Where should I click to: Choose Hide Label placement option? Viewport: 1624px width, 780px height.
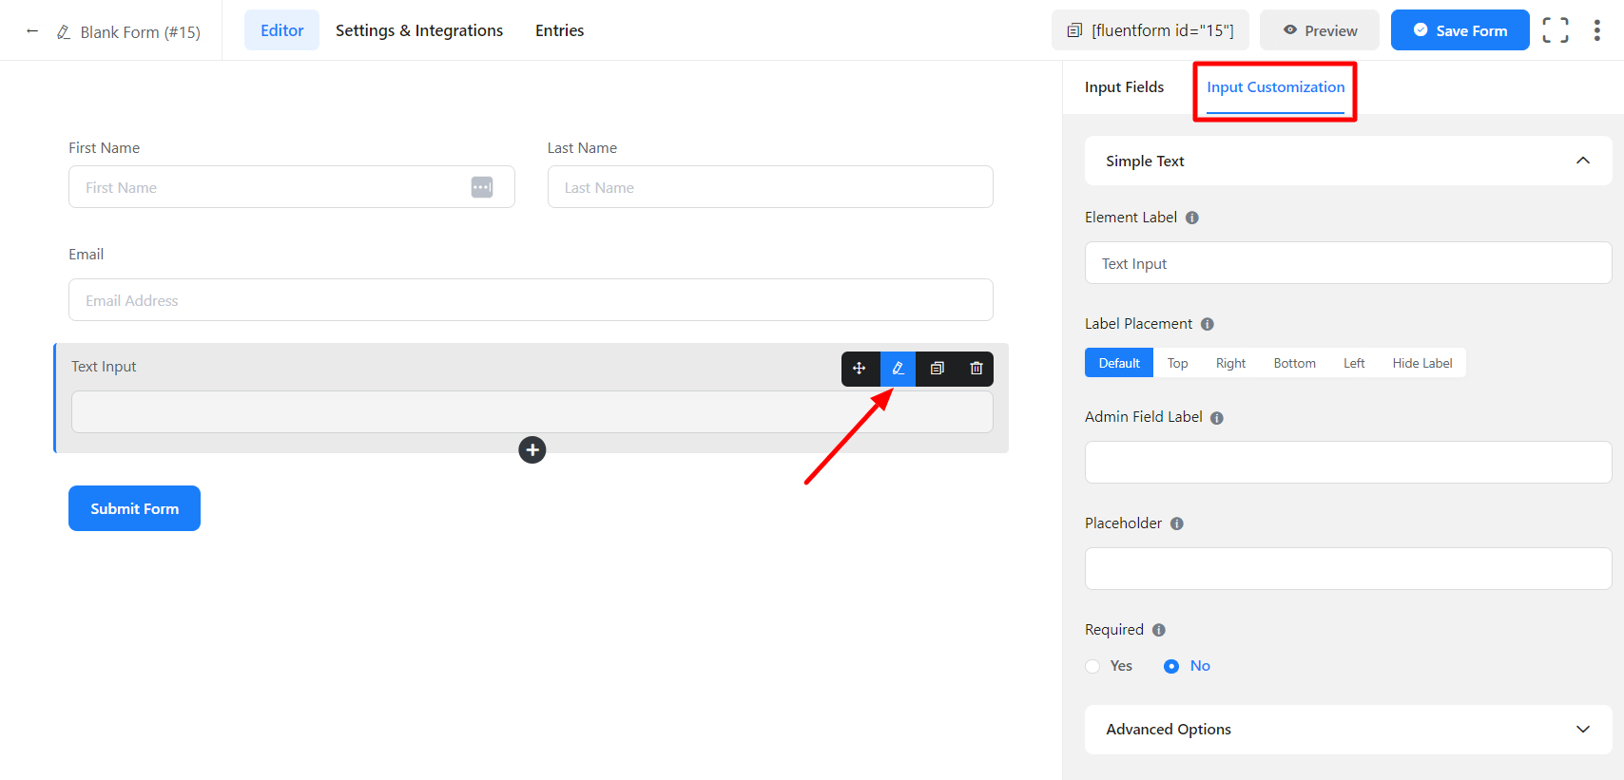point(1421,363)
